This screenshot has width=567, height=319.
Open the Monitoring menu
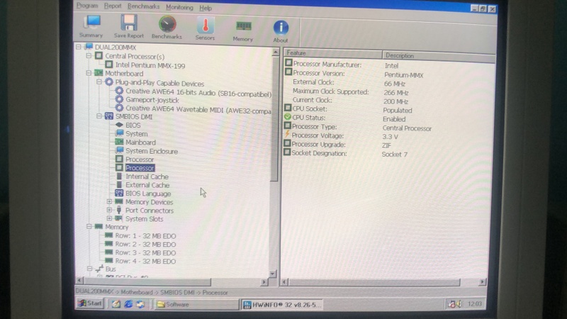(x=179, y=7)
